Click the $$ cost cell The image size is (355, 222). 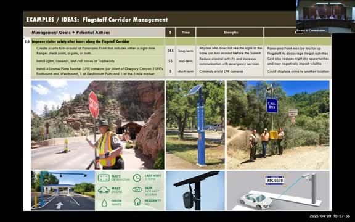pos(170,61)
